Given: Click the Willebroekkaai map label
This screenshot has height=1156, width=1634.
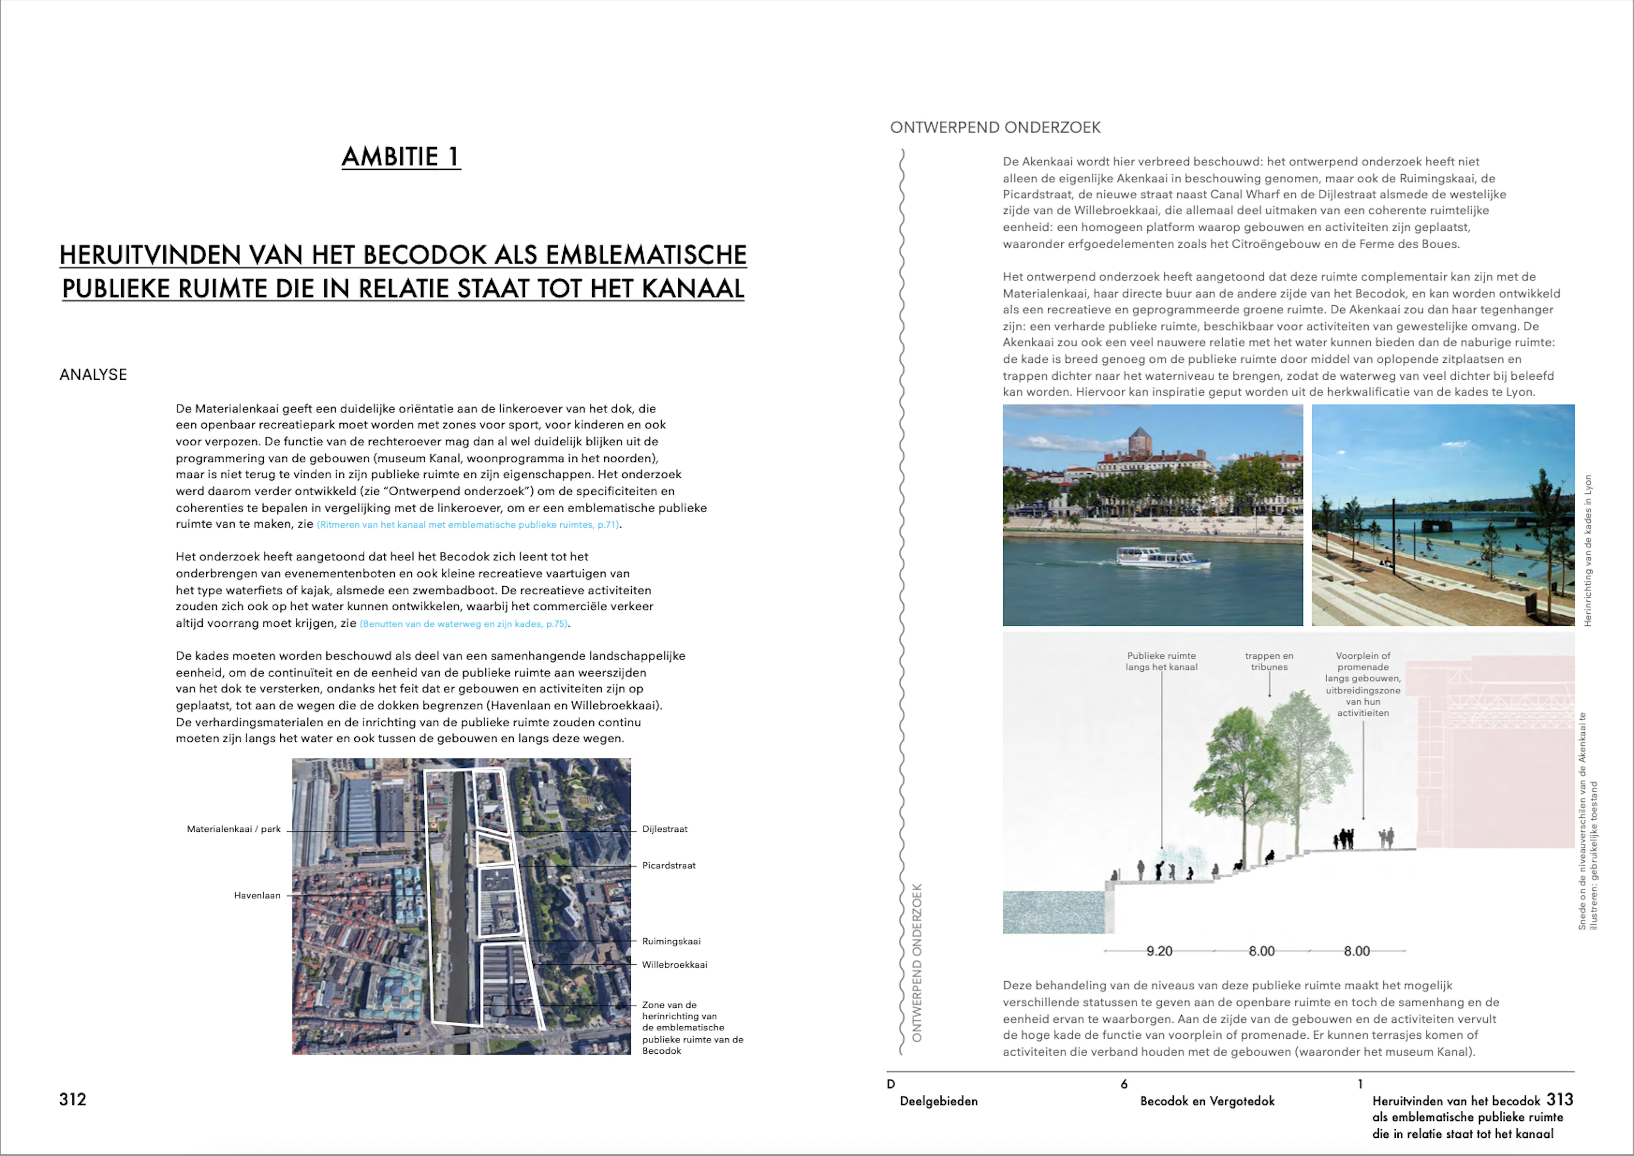Looking at the screenshot, I should [x=674, y=964].
